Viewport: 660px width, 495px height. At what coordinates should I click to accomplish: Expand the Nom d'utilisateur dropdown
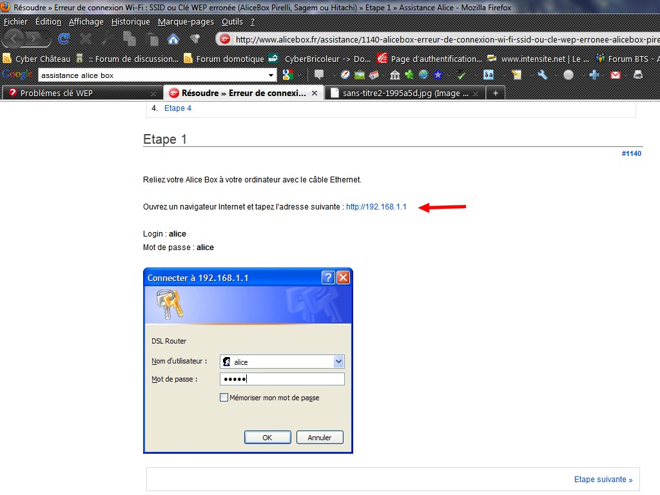click(x=338, y=362)
